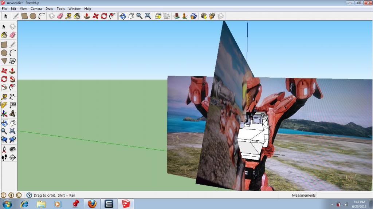Open the View menu
The width and height of the screenshot is (373, 209).
point(23,9)
